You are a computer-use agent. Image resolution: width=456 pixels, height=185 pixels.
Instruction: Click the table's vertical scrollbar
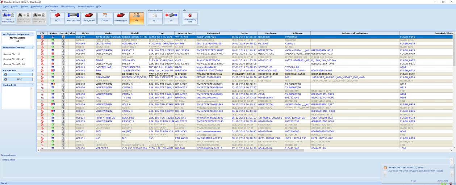(454, 91)
